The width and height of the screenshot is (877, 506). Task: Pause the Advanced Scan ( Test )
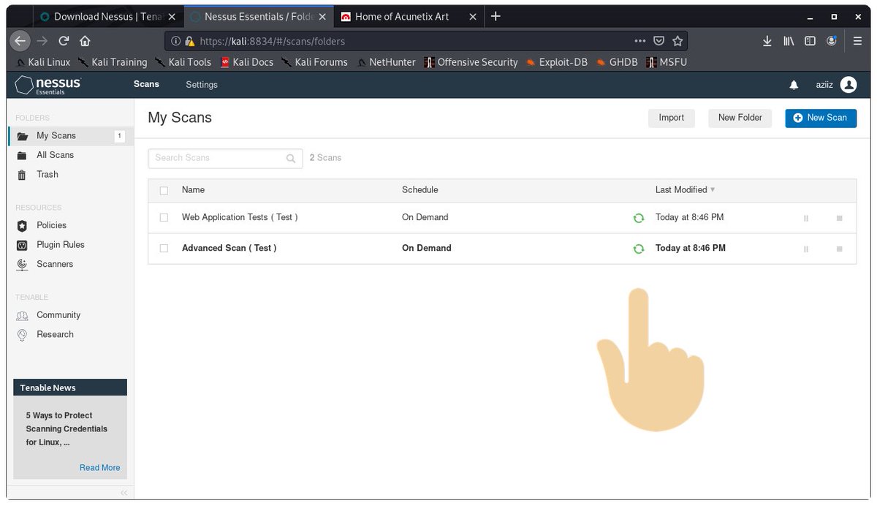click(806, 249)
